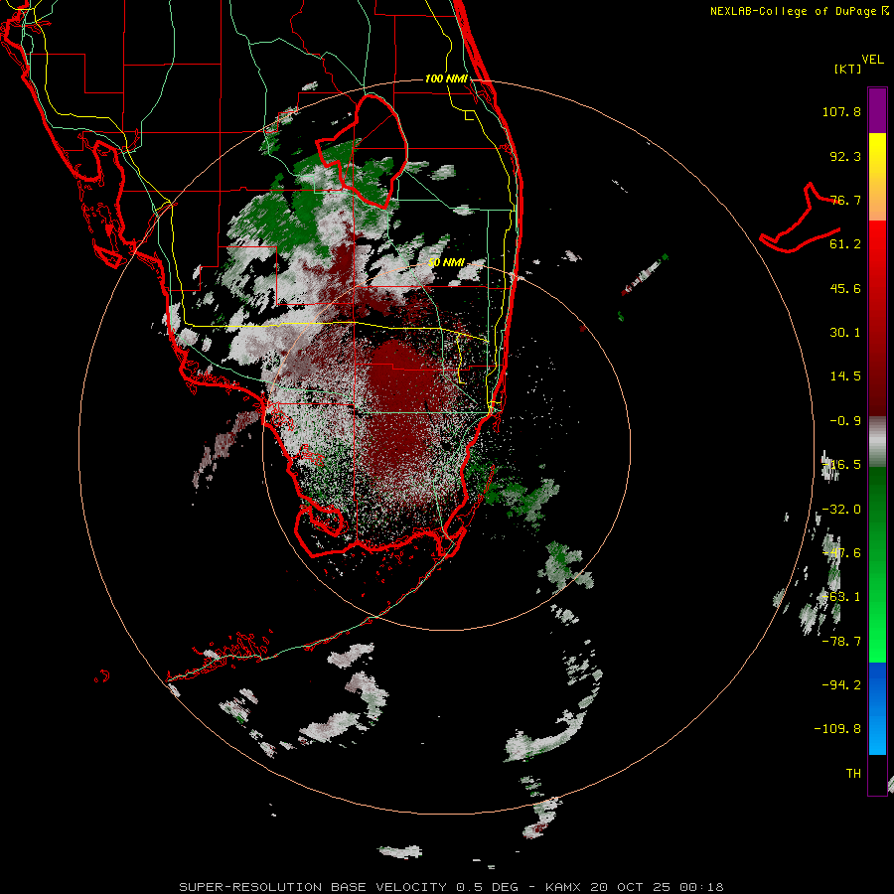Click the KAMX 20 OCT 25 00:18 timestamp

pyautogui.click(x=635, y=887)
